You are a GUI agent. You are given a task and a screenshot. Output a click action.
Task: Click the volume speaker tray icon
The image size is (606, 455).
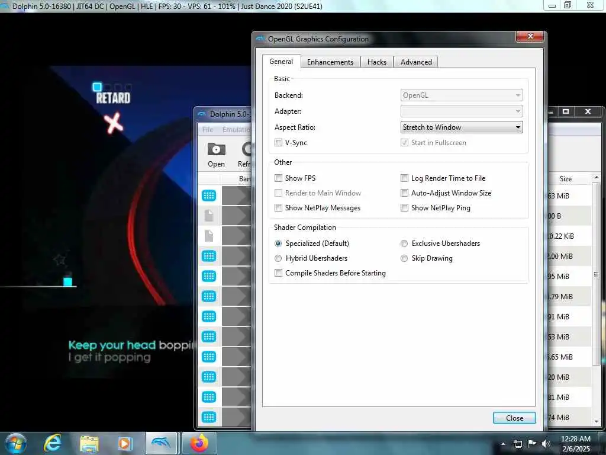(546, 444)
